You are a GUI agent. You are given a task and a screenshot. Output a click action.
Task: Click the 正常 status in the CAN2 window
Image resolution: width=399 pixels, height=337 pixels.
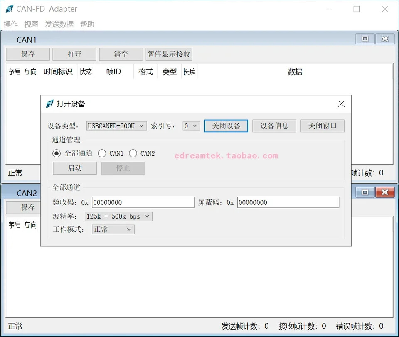tap(15, 326)
